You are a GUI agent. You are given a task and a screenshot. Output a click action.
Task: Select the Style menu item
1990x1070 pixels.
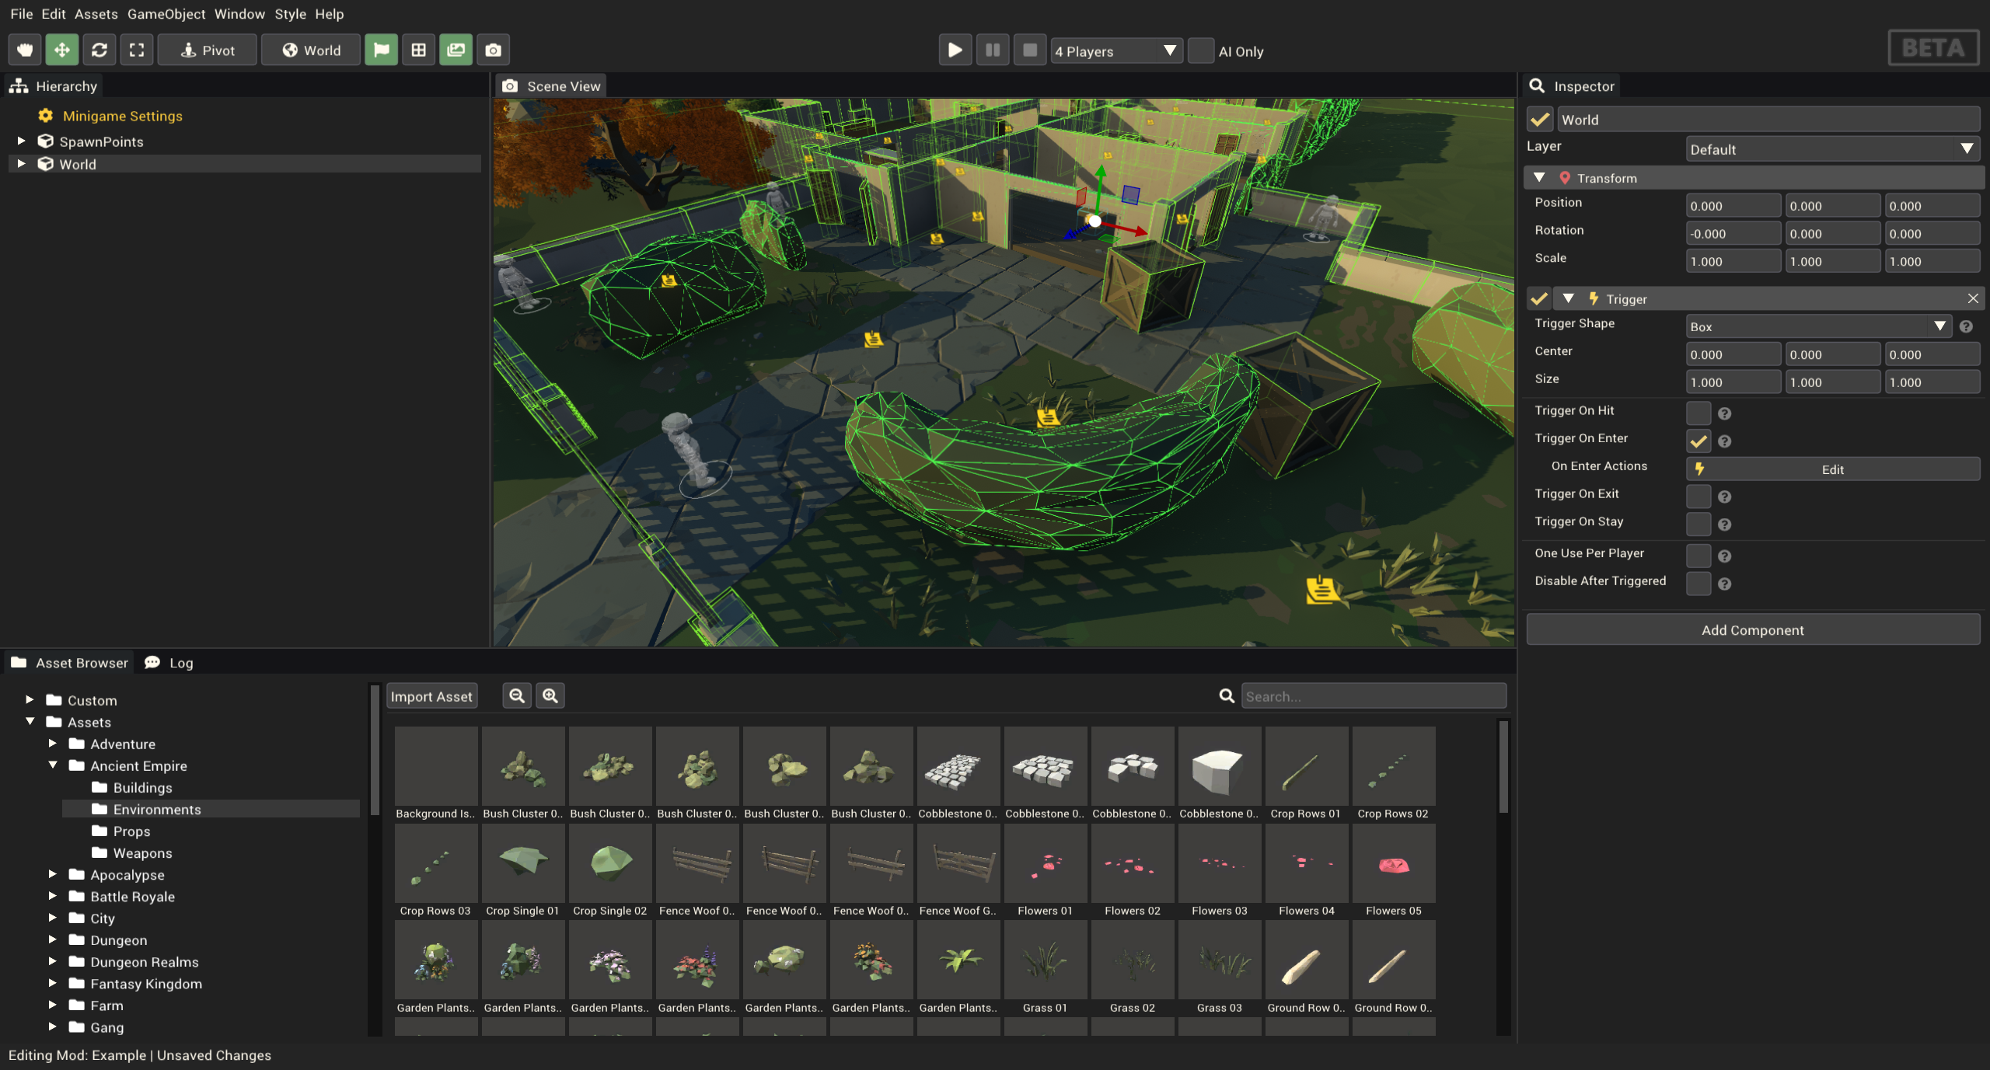[x=290, y=13]
